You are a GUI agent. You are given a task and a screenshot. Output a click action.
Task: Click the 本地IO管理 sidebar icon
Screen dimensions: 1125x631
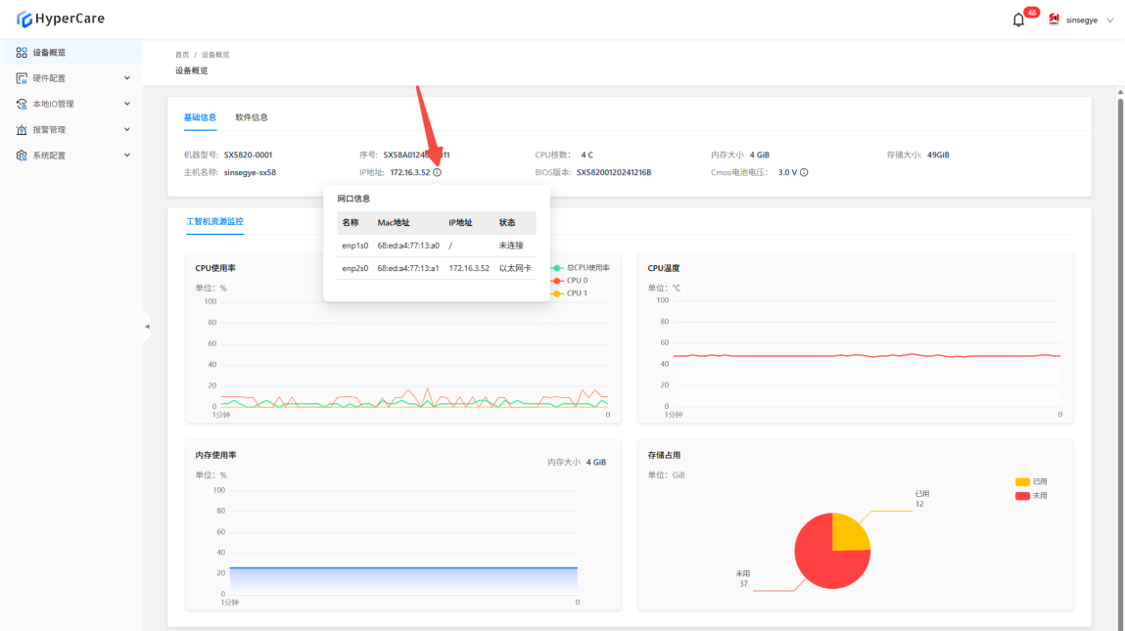pos(22,104)
